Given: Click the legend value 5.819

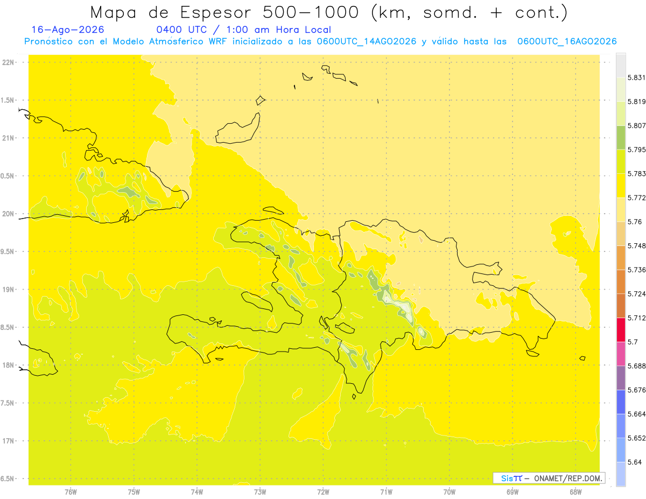Looking at the screenshot, I should [x=637, y=101].
